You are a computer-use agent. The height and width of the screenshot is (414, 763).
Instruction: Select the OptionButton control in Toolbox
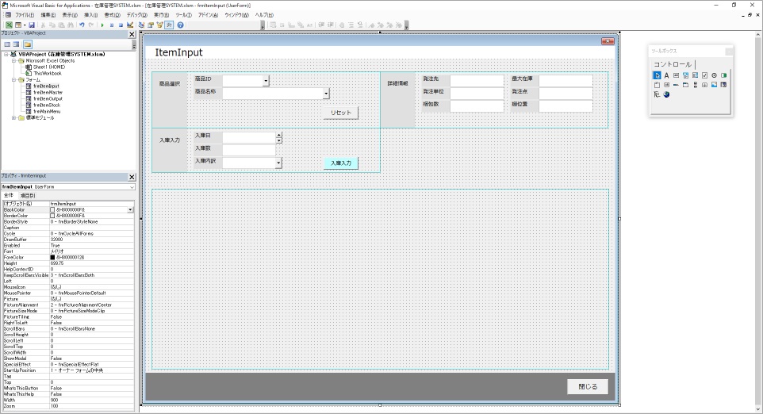click(x=714, y=75)
